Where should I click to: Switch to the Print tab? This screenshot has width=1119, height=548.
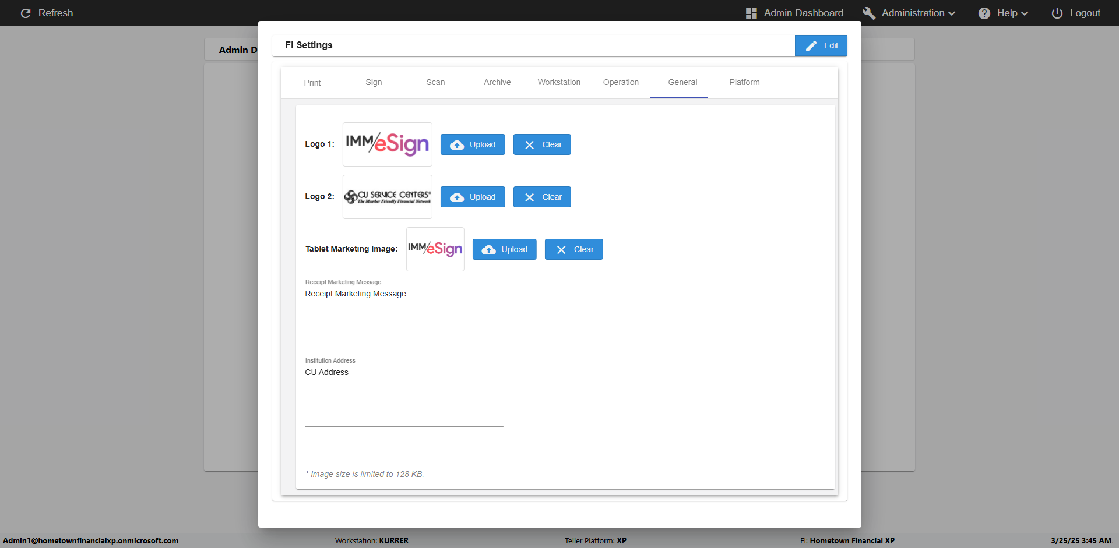point(312,83)
